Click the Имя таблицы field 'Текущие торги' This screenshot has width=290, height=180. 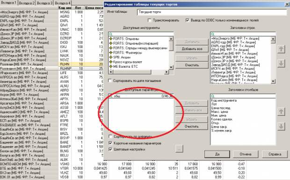(x=212, y=12)
